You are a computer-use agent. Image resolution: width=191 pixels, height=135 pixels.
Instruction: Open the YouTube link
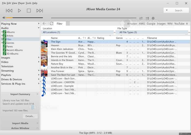(179, 24)
